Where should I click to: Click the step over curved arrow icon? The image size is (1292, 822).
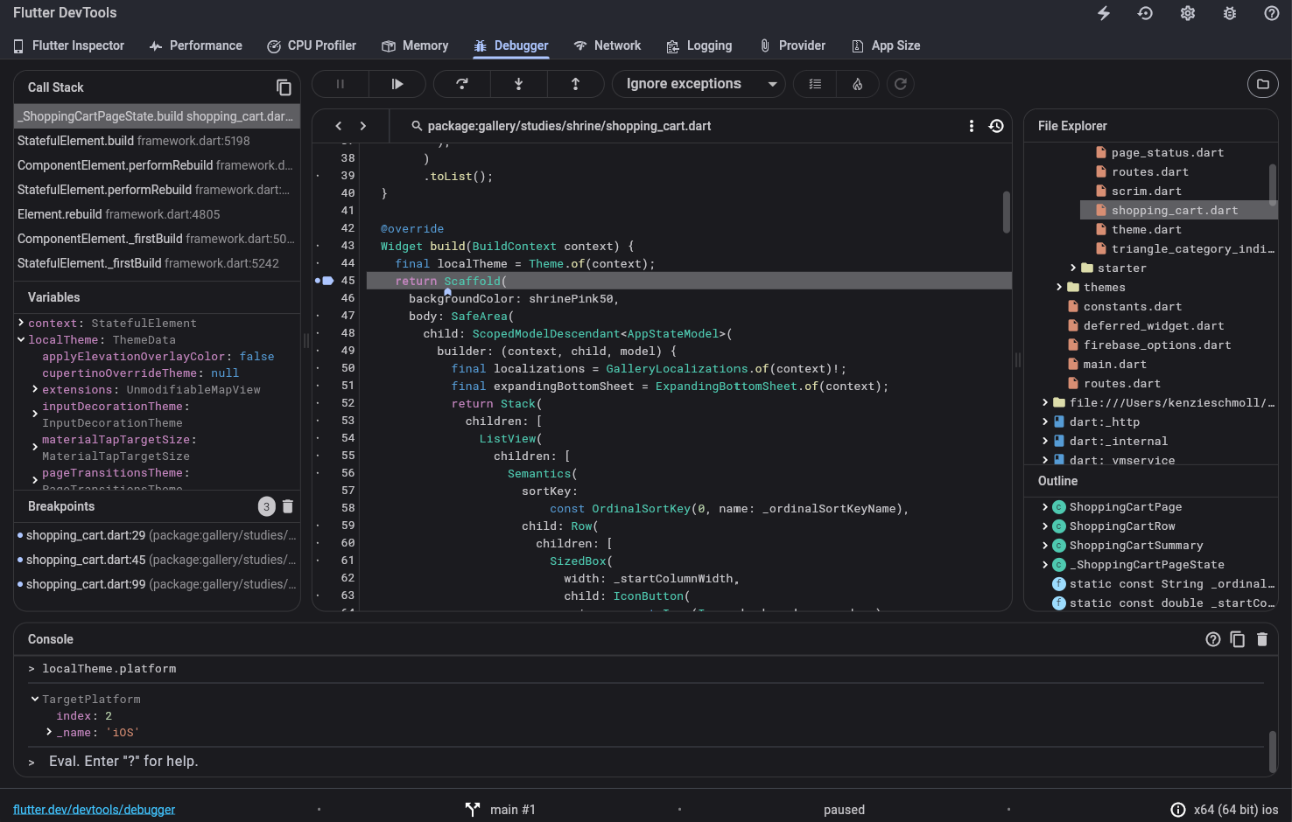pyautogui.click(x=461, y=83)
